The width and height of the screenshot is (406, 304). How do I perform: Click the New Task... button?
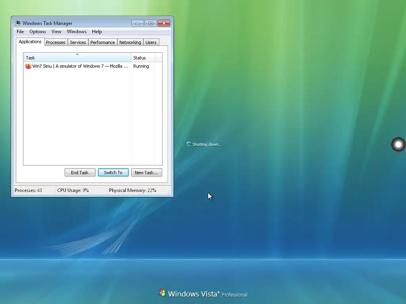tap(147, 173)
